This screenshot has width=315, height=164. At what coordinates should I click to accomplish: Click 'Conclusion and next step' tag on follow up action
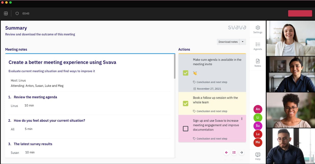(x=212, y=111)
